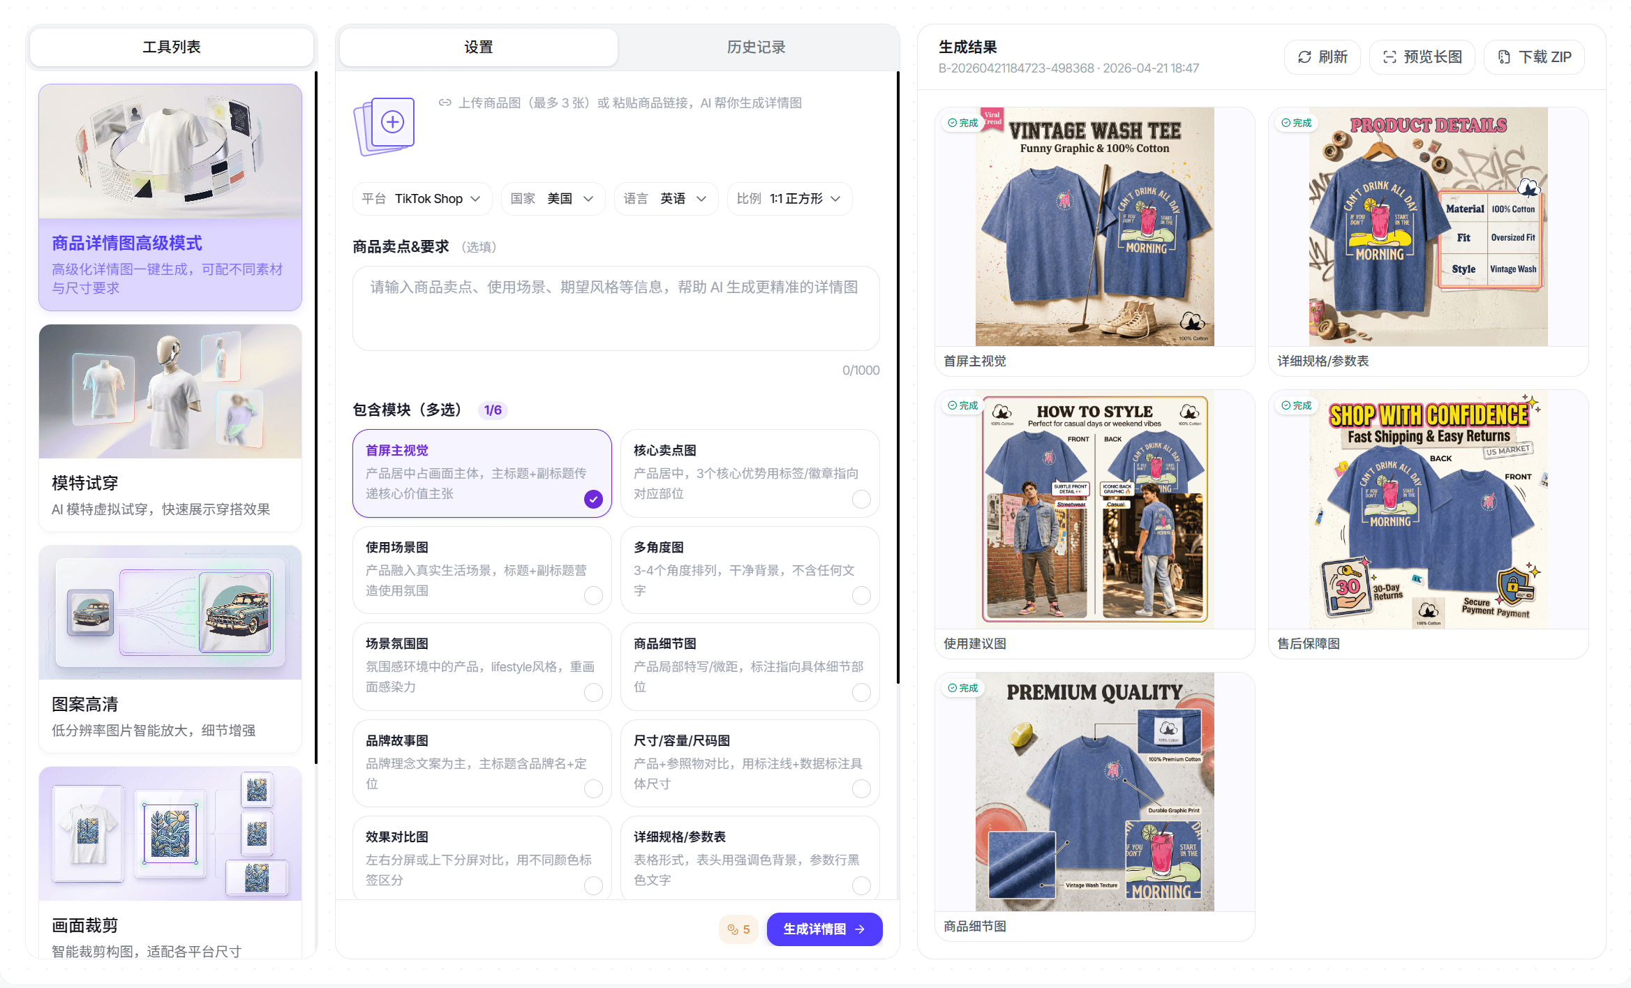Click the 完成 status badge on 售后保障图 result
This screenshot has height=988, width=1631.
1297,405
